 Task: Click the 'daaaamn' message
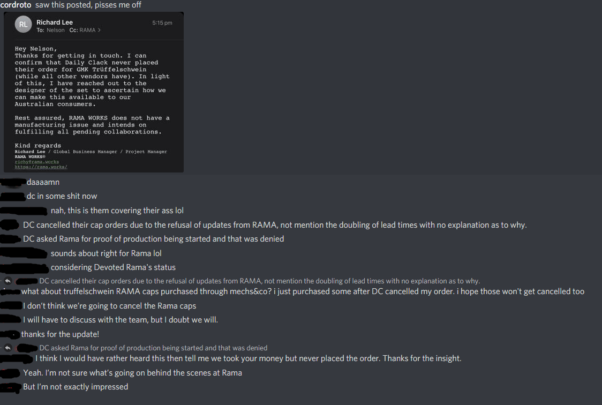point(43,182)
